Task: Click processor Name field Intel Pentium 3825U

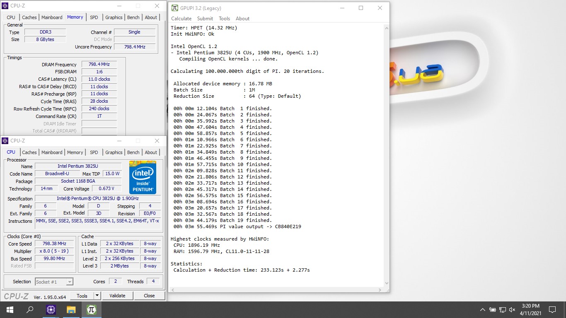Action: coord(78,166)
